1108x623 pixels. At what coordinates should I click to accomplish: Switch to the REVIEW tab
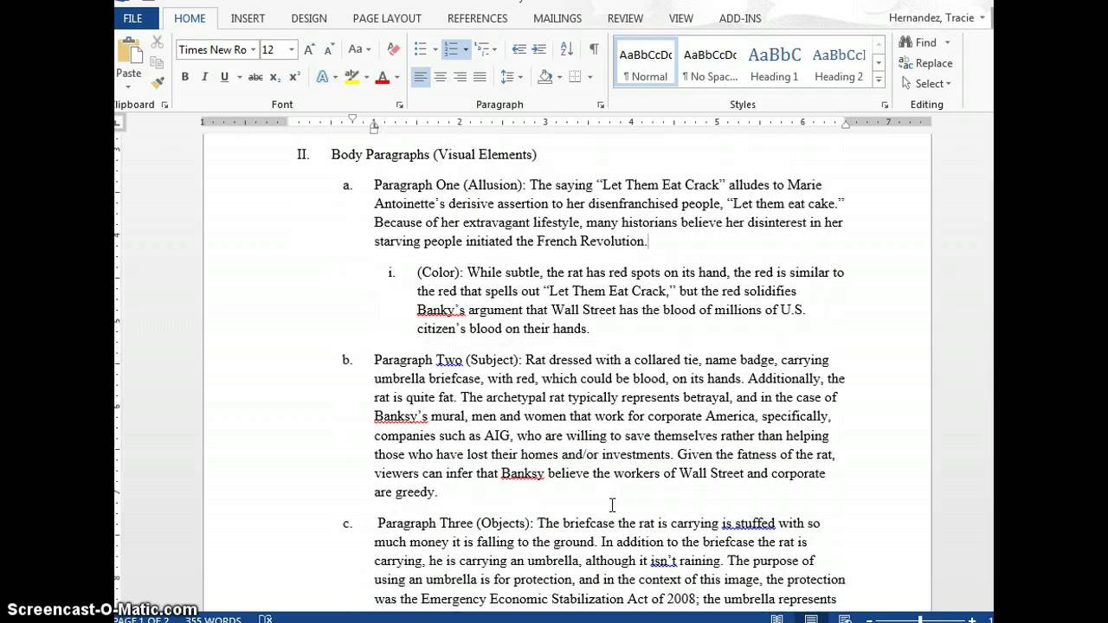click(625, 18)
